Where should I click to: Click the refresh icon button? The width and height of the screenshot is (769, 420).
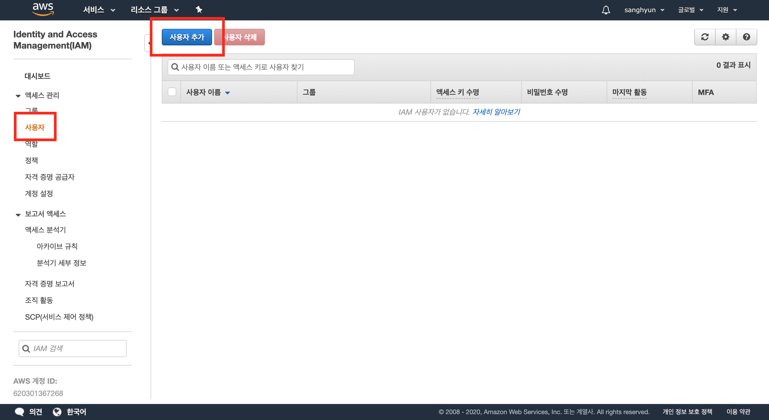705,37
